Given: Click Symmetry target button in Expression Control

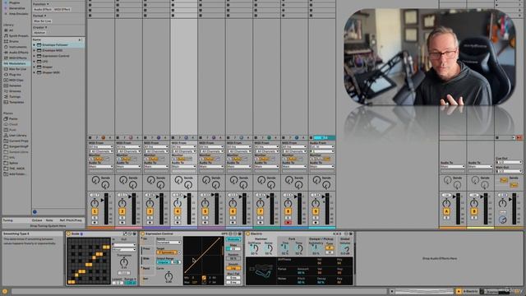Looking at the screenshot, I should tap(167, 252).
